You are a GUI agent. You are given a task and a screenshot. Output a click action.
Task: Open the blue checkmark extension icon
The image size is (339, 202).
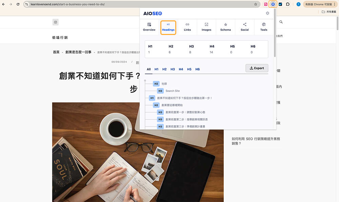coord(280,4)
